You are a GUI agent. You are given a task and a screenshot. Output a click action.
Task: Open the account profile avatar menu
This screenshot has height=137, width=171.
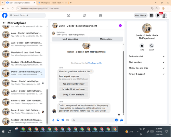[x=164, y=15]
